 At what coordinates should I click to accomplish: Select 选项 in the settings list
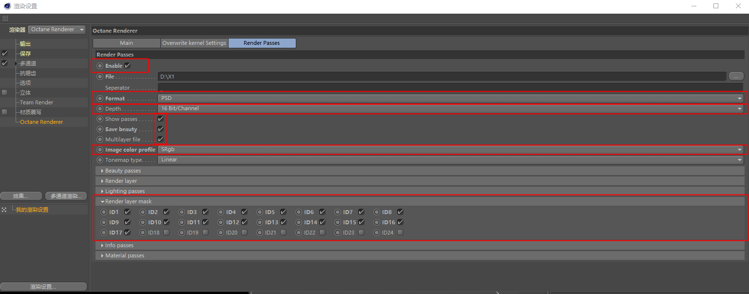(25, 83)
